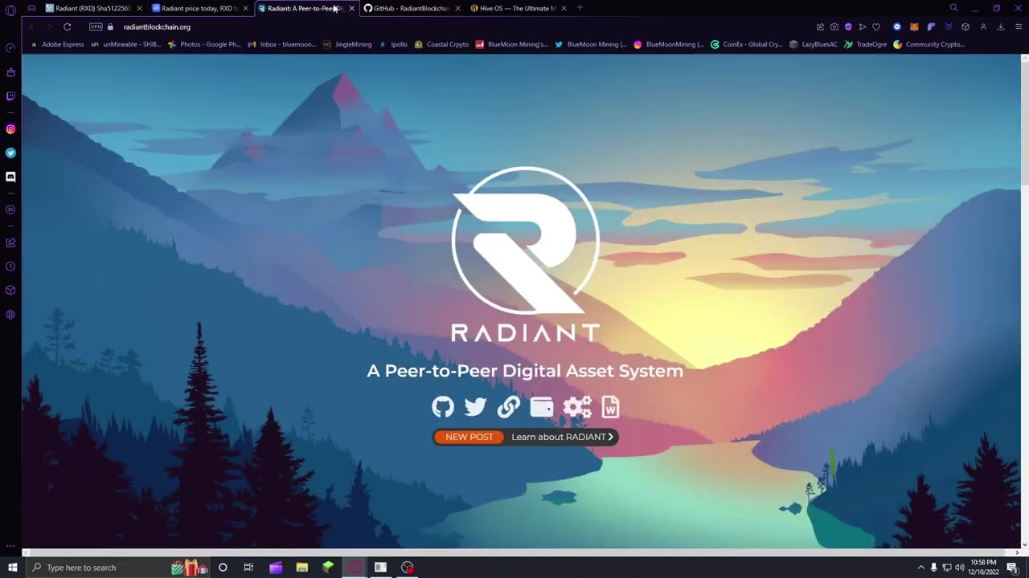Open the Opera GX taskbar icon
This screenshot has height=578, width=1029.
click(x=355, y=568)
